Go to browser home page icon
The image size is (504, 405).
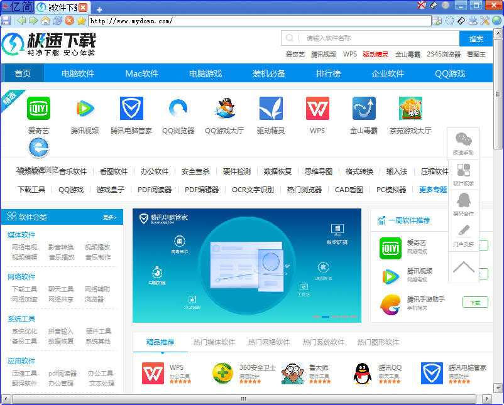(x=46, y=21)
